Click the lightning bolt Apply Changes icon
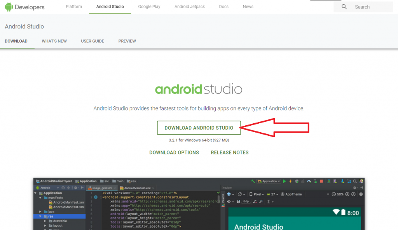The image size is (398, 230). coord(290,181)
